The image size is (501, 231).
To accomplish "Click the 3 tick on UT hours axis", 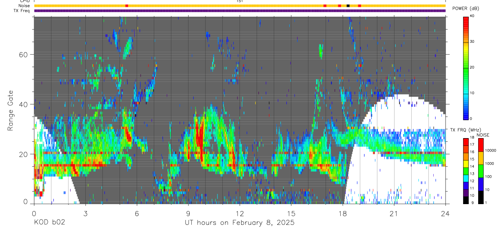I will click(85, 213).
